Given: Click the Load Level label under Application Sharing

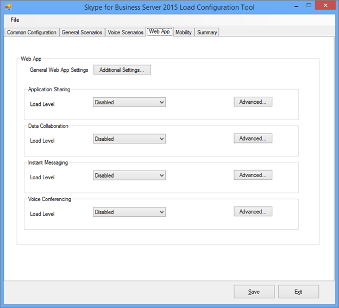Looking at the screenshot, I should [x=42, y=104].
